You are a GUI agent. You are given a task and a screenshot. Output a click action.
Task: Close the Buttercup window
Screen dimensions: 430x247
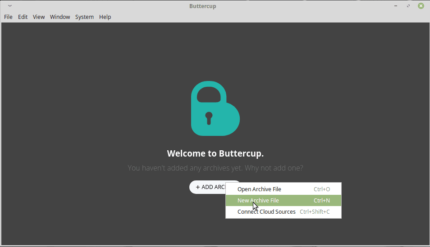(421, 6)
